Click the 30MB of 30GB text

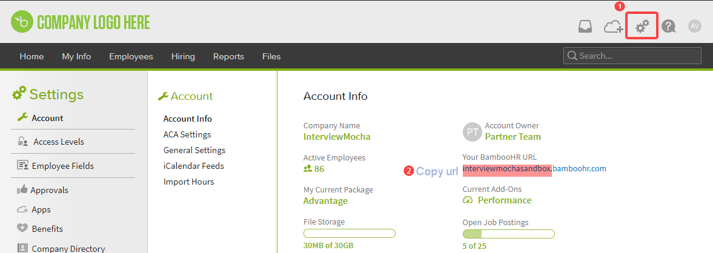[x=328, y=246]
